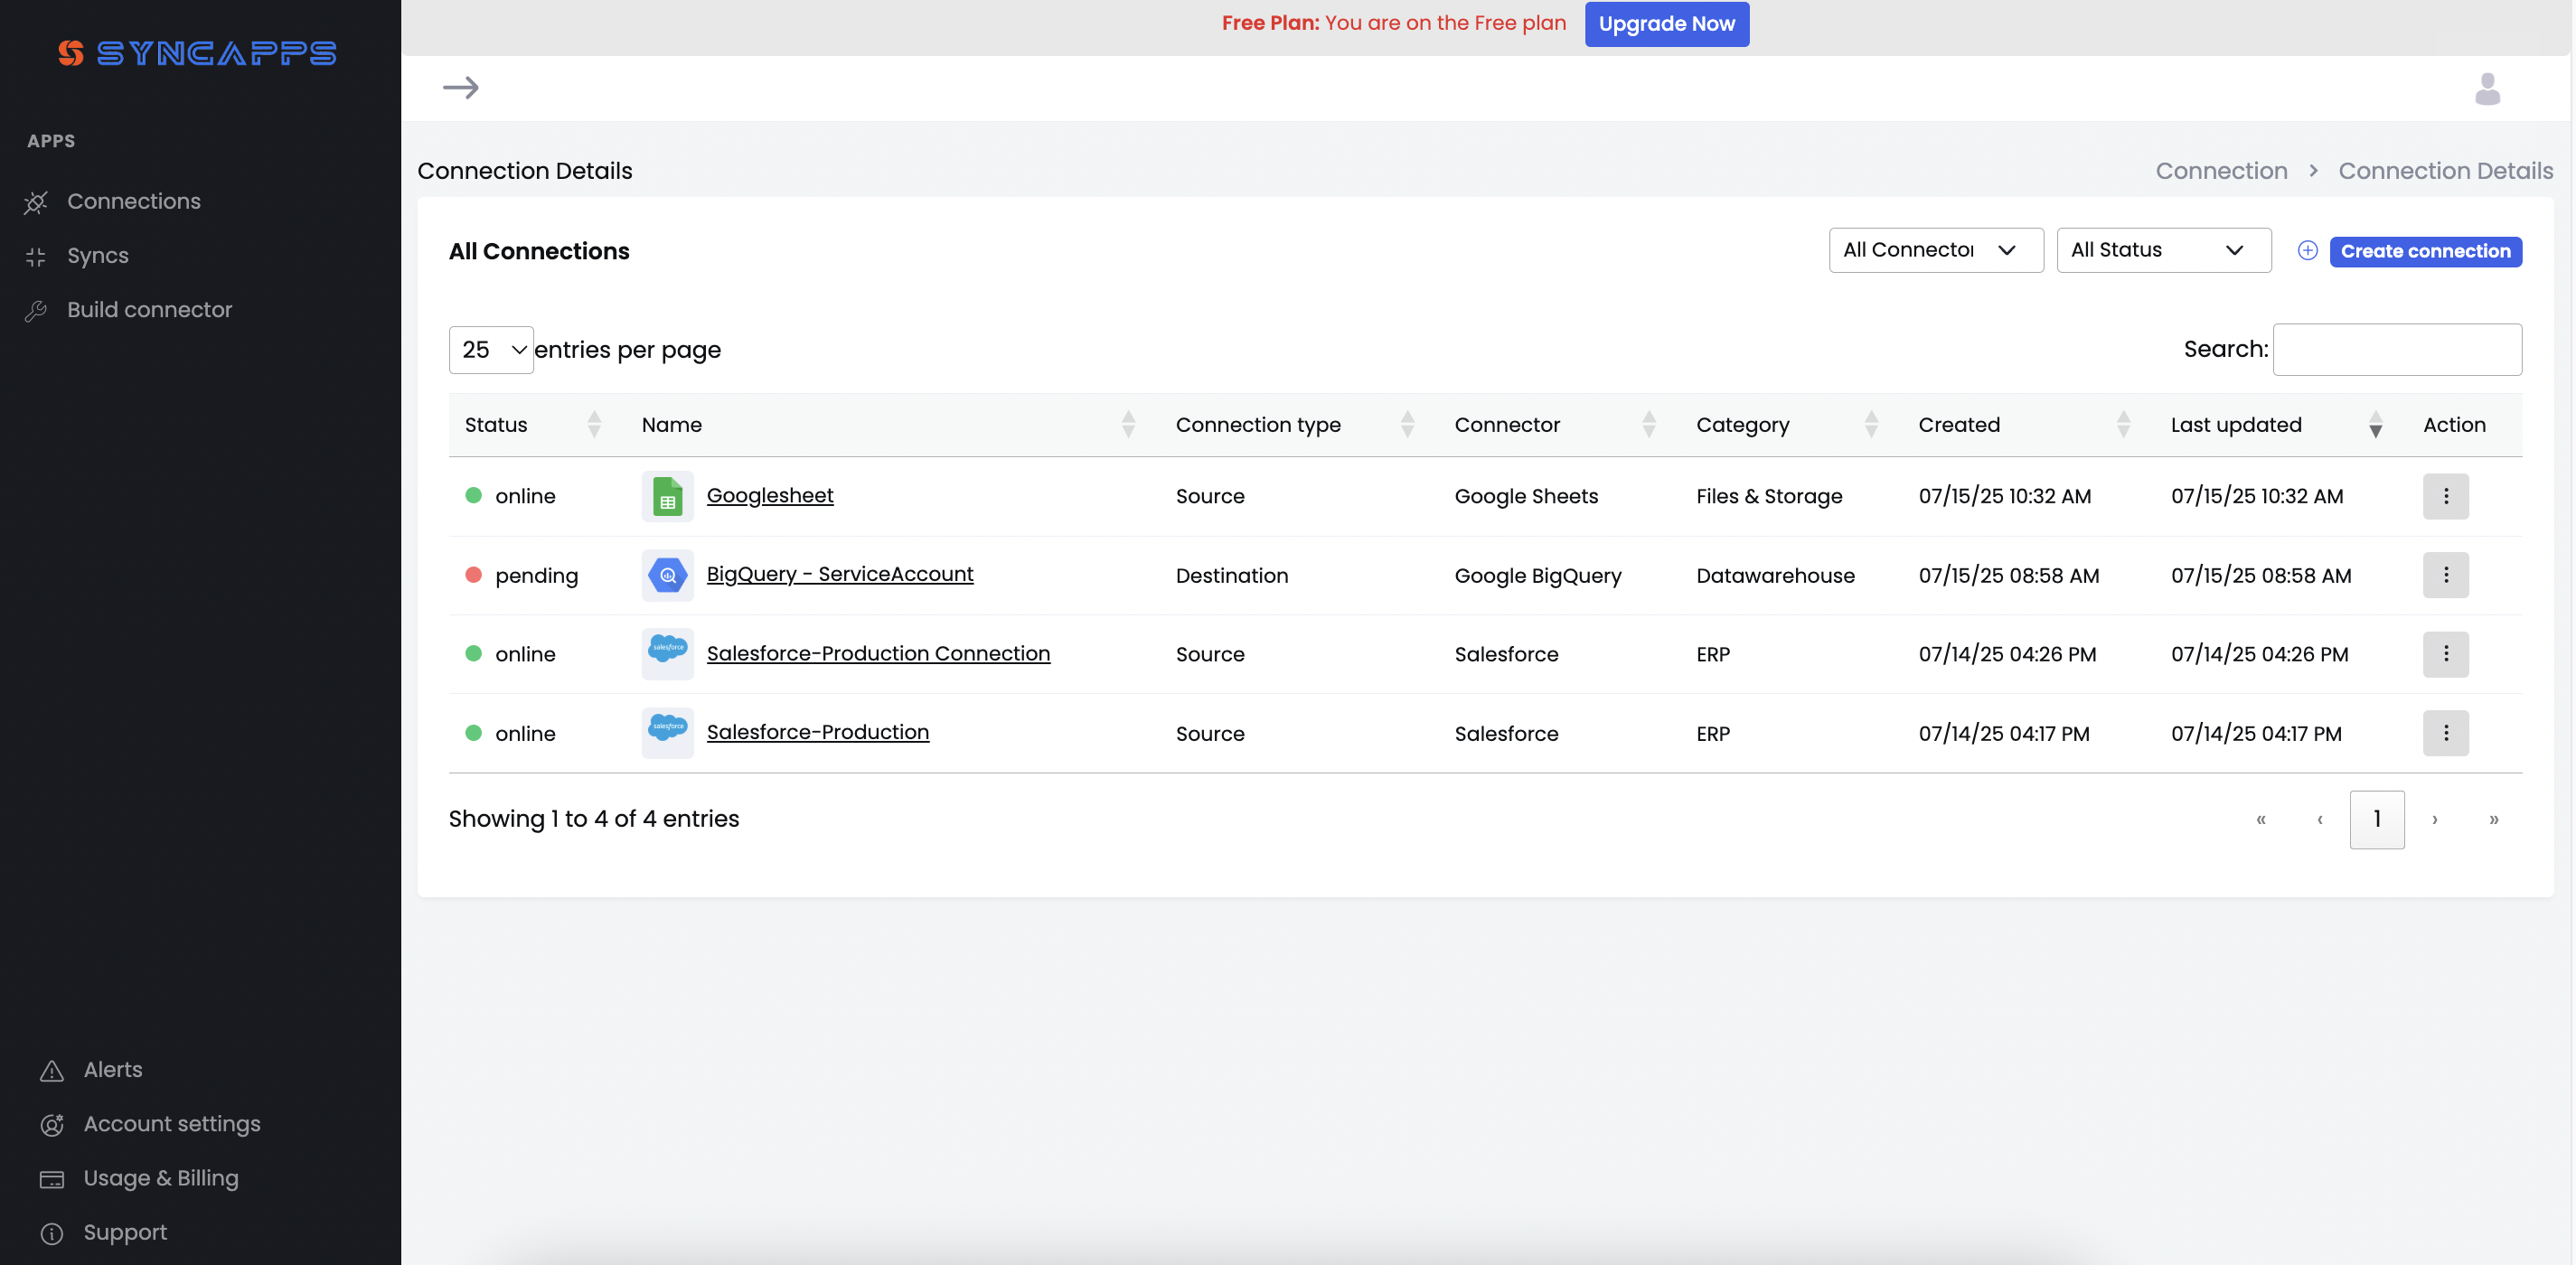Click the Connection breadcrumb link
This screenshot has width=2576, height=1265.
[x=2221, y=171]
